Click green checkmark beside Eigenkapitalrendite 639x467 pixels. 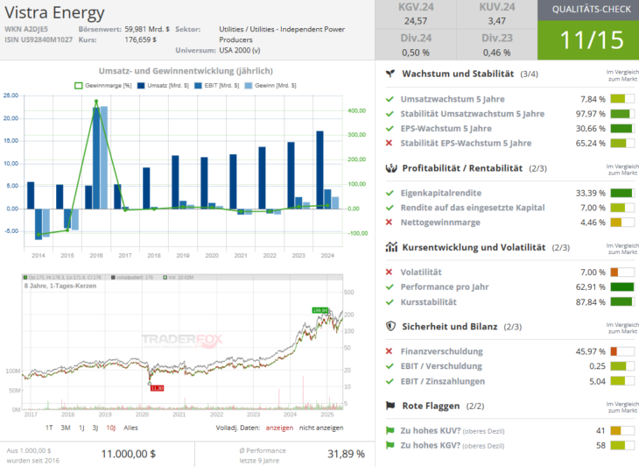tap(390, 193)
